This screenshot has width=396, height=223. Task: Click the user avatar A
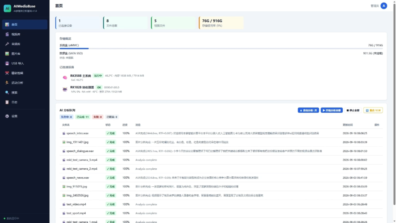click(384, 6)
